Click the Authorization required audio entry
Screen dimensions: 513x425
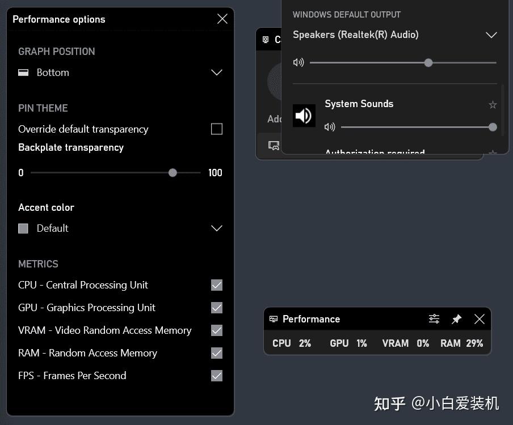[x=375, y=152]
